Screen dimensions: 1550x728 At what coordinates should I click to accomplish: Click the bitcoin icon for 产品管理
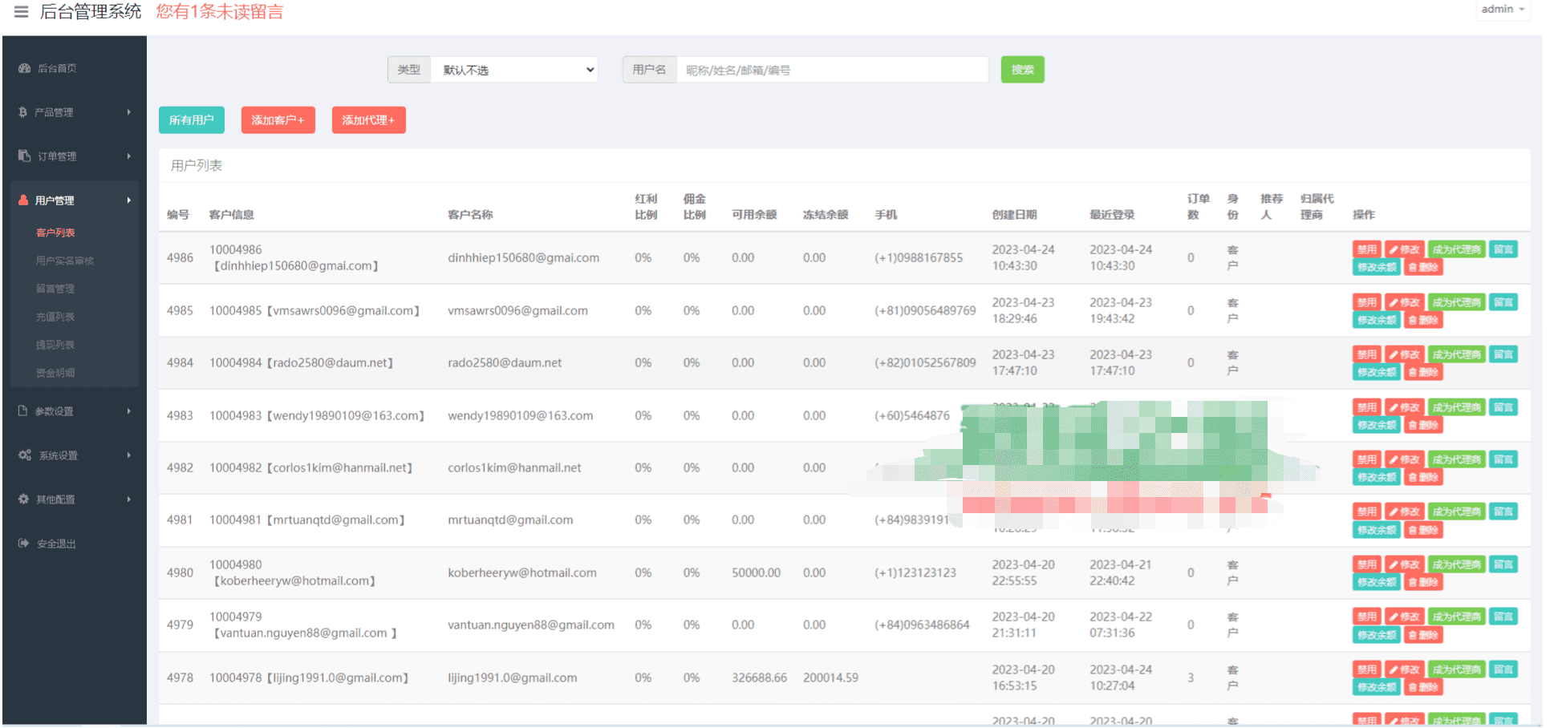pyautogui.click(x=23, y=112)
